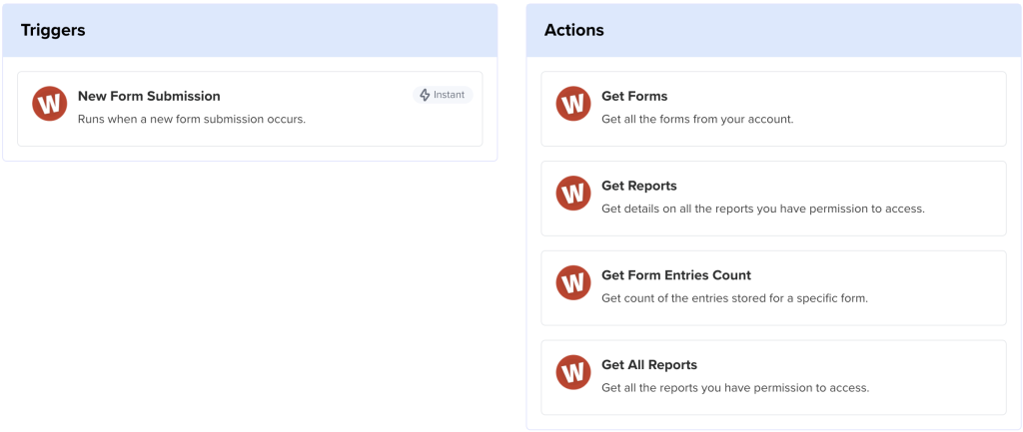Choose the Get Form Entries Count title
The image size is (1023, 432).
pyautogui.click(x=676, y=275)
